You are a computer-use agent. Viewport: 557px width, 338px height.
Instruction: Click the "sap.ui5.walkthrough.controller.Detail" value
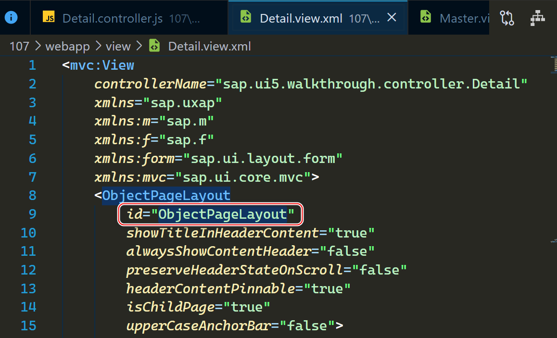pyautogui.click(x=371, y=84)
